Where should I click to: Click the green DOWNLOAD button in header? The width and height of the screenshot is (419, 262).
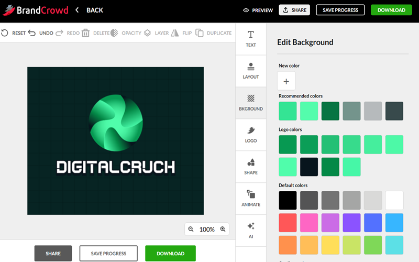pyautogui.click(x=391, y=10)
